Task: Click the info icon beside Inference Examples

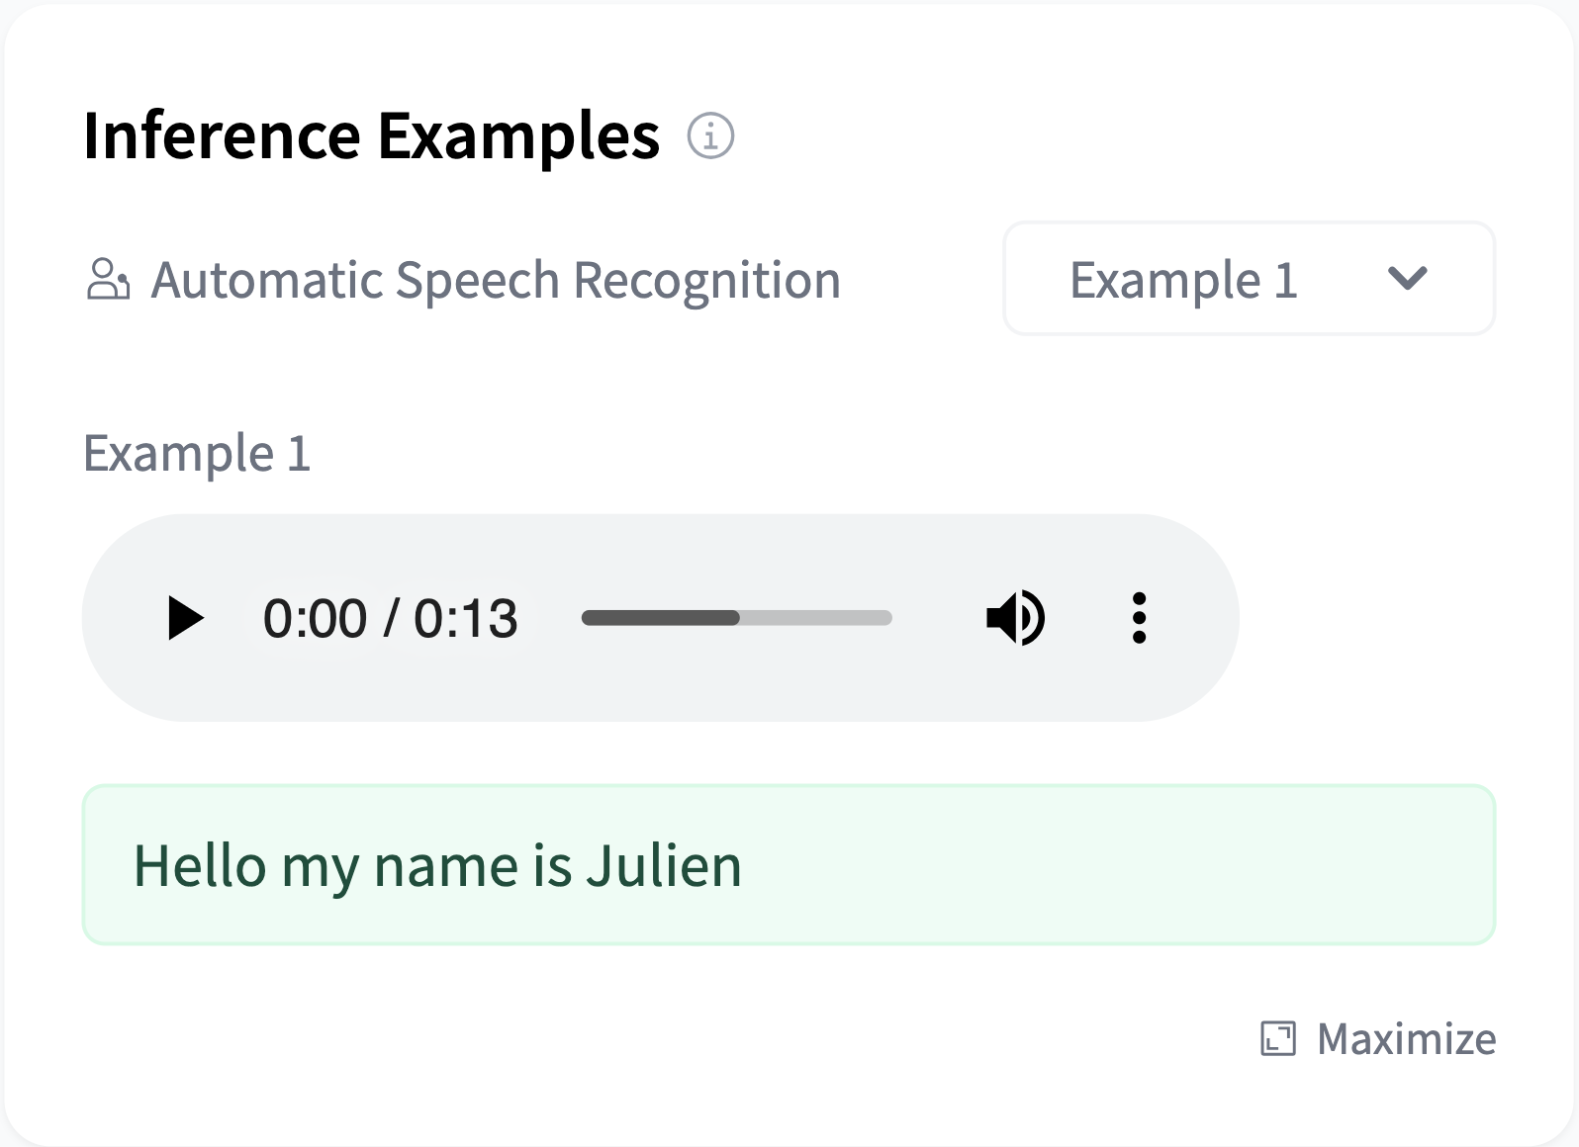Action: pos(710,135)
